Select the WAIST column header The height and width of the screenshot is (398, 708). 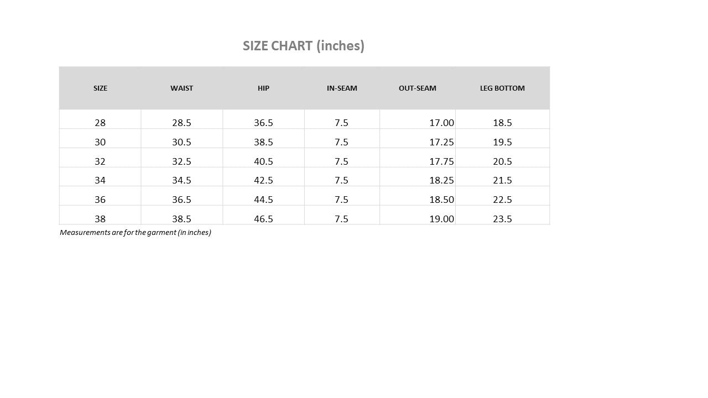point(181,88)
